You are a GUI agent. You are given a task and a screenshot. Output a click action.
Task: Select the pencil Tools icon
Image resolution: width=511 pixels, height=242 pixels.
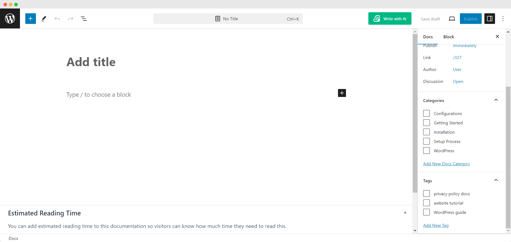[44, 19]
